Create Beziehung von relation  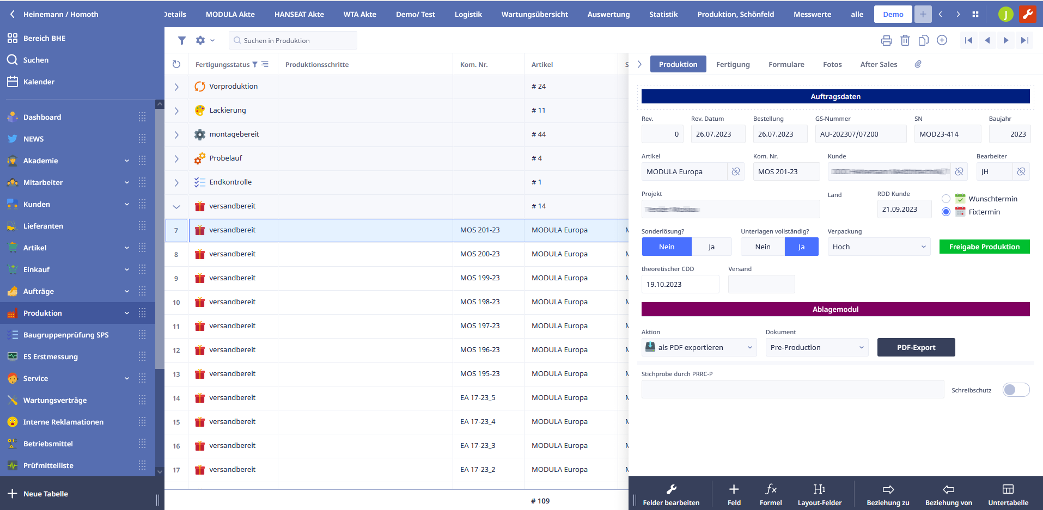[949, 494]
